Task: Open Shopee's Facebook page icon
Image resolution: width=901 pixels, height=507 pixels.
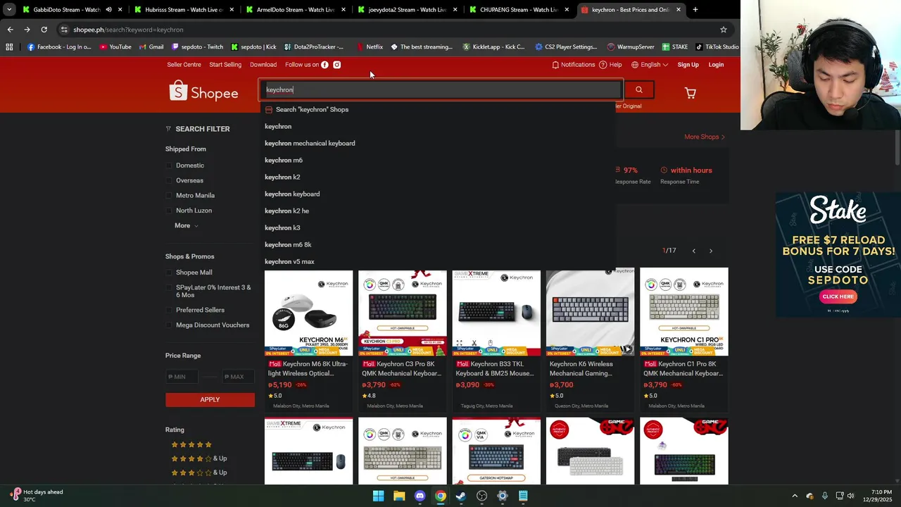Action: (x=325, y=65)
